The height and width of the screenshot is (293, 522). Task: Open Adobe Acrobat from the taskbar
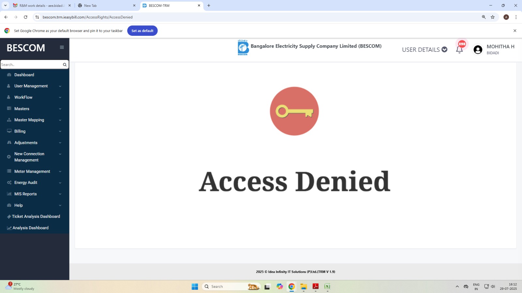click(315, 286)
